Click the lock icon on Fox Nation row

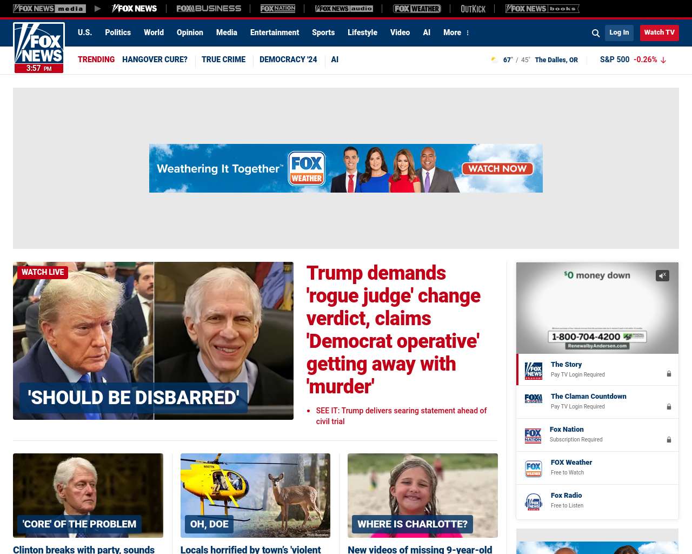click(669, 440)
